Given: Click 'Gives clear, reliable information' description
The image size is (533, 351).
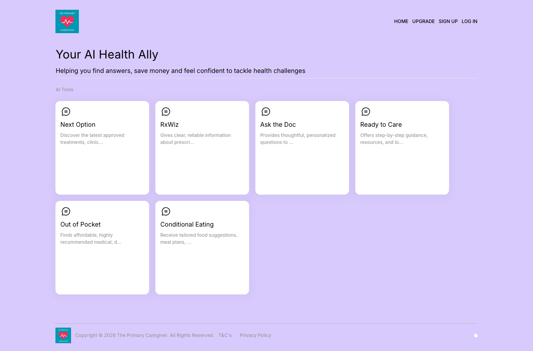Looking at the screenshot, I should [195, 139].
